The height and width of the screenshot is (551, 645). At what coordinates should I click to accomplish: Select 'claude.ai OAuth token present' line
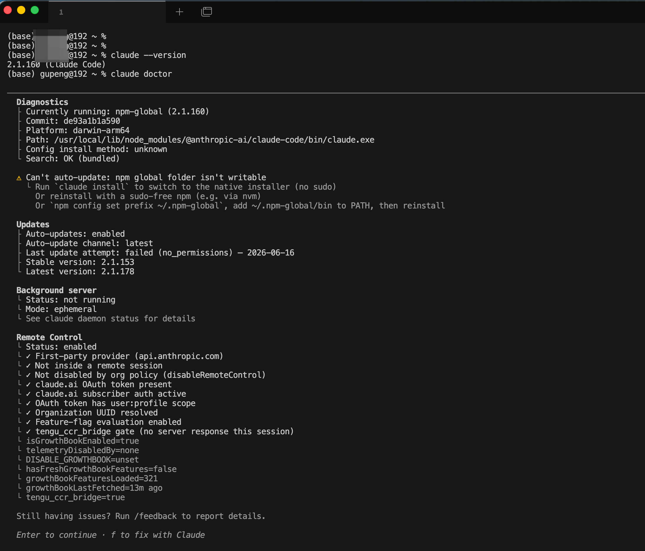click(99, 385)
